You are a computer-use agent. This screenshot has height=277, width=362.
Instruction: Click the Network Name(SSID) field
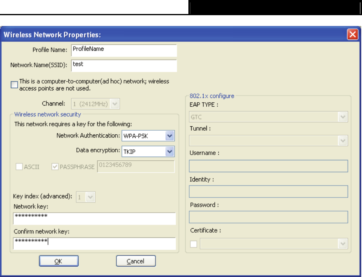(124, 66)
